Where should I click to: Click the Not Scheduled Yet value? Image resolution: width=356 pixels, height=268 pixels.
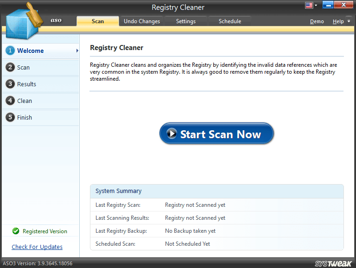click(x=188, y=244)
